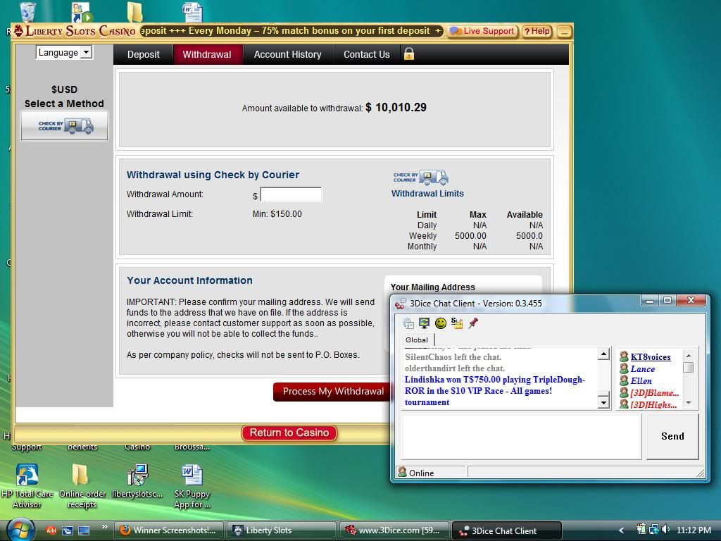Click Weekly max value 5000.00
The image size is (721, 541).
tap(470, 235)
